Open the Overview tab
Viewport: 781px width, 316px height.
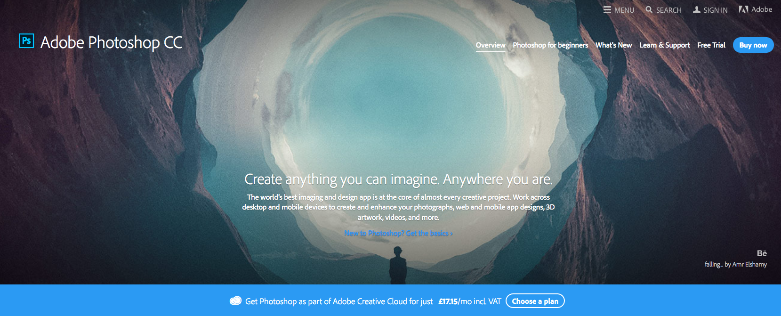coord(491,45)
